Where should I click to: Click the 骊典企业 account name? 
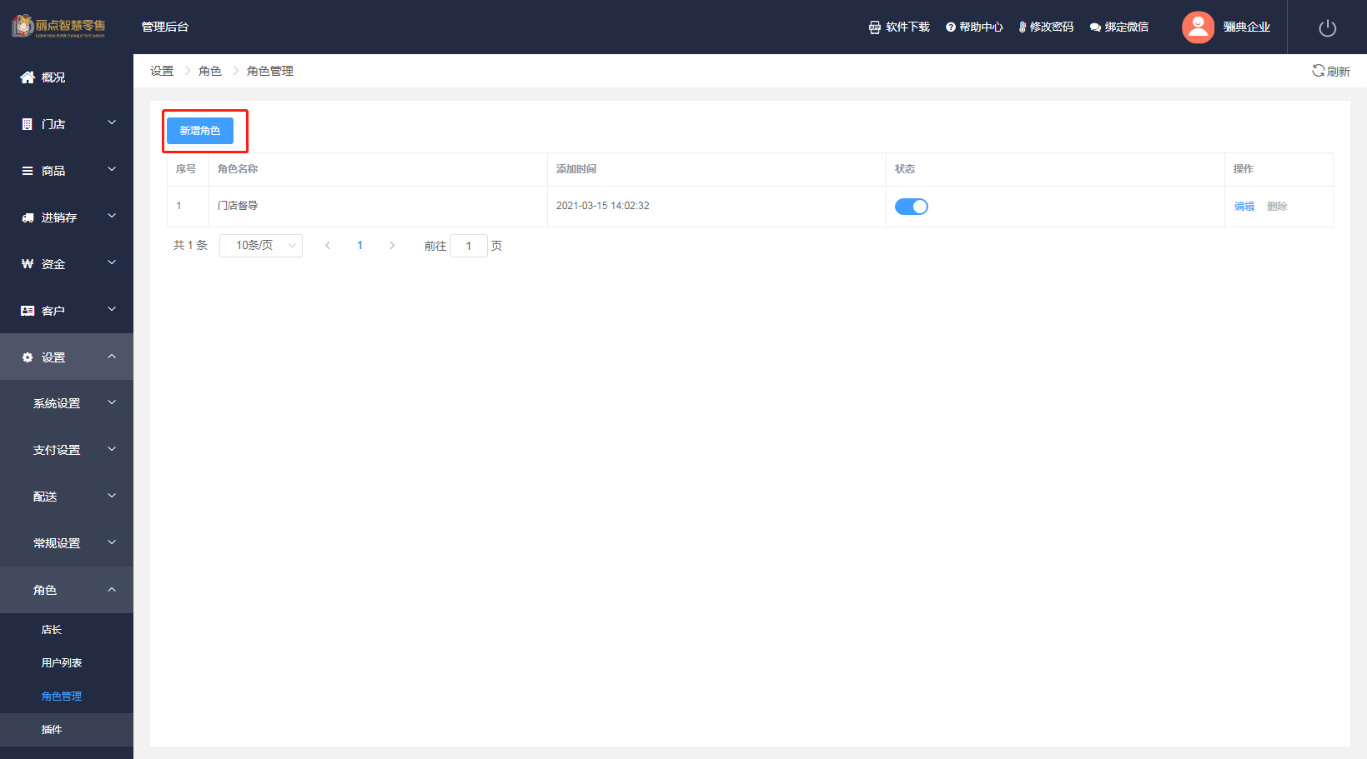tap(1247, 27)
